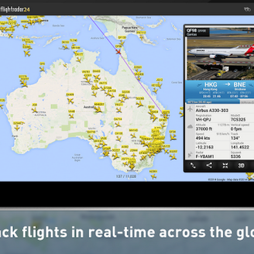Viewport: 254px width, 254px height.
Task: Click the radar dish icon beside Radar
Action: tap(190, 154)
